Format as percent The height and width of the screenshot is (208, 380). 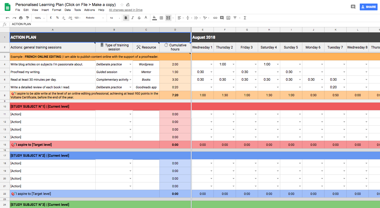point(57,18)
